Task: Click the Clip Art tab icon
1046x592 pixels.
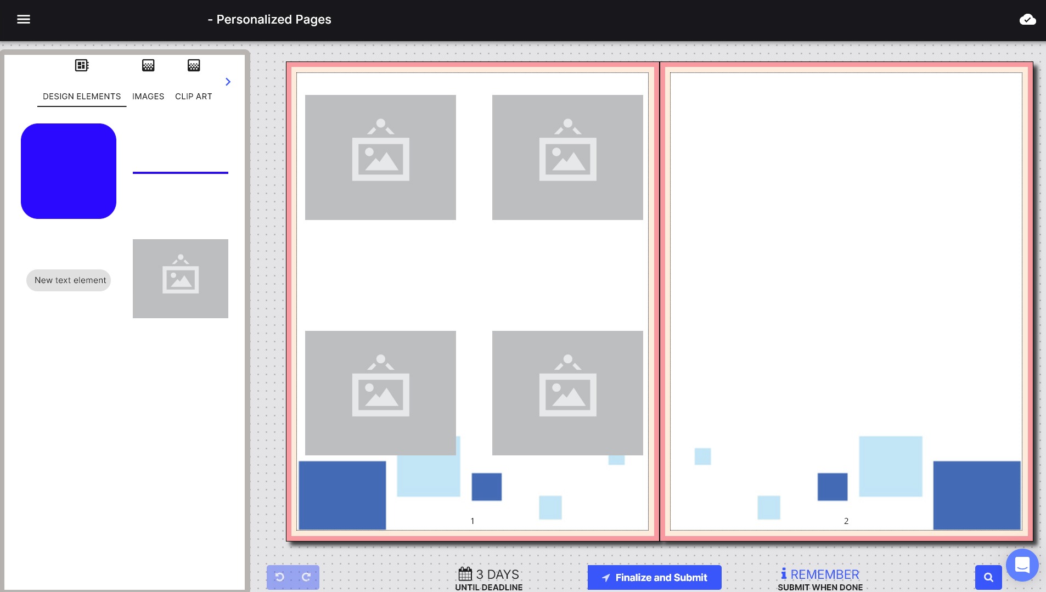Action: coord(194,65)
